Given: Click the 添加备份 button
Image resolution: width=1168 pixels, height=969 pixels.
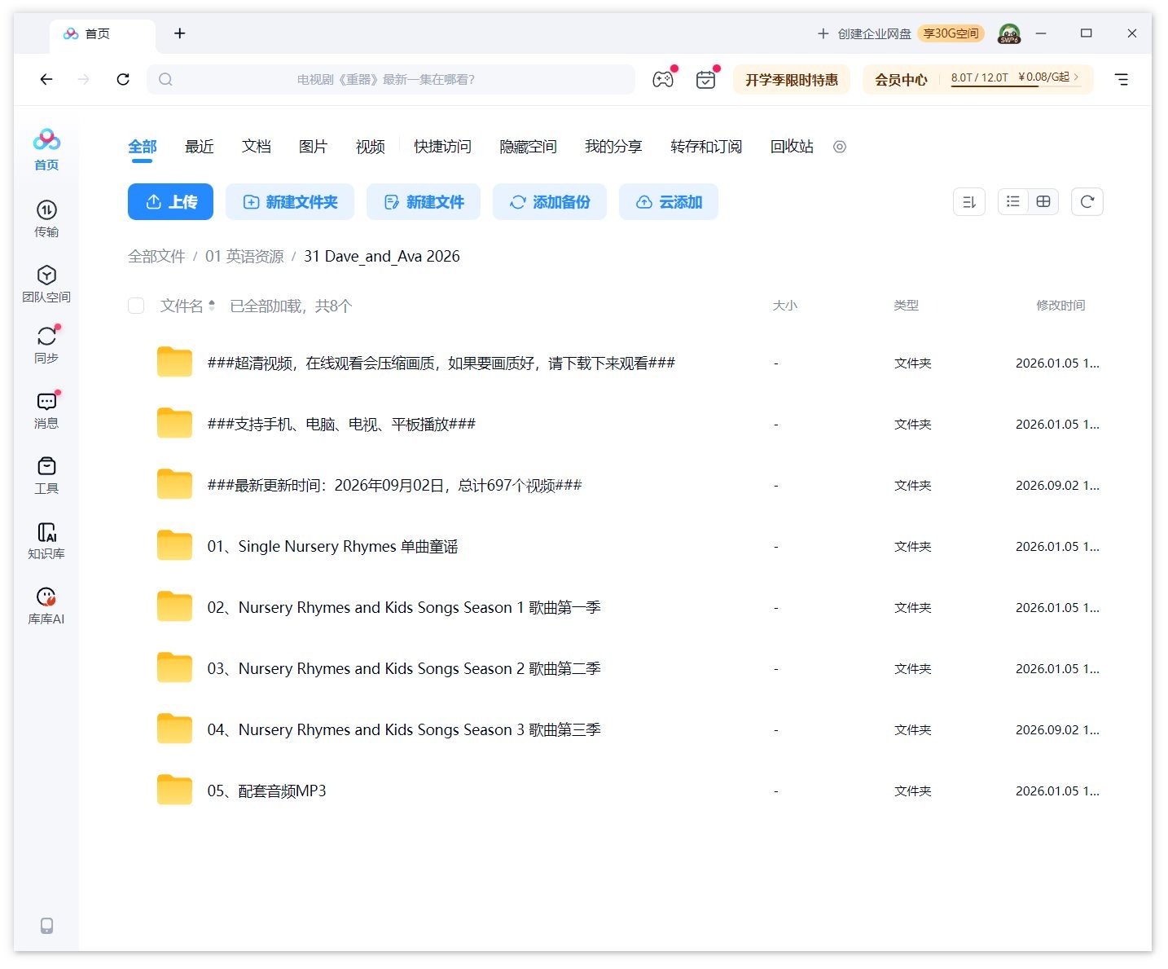Looking at the screenshot, I should pyautogui.click(x=550, y=202).
